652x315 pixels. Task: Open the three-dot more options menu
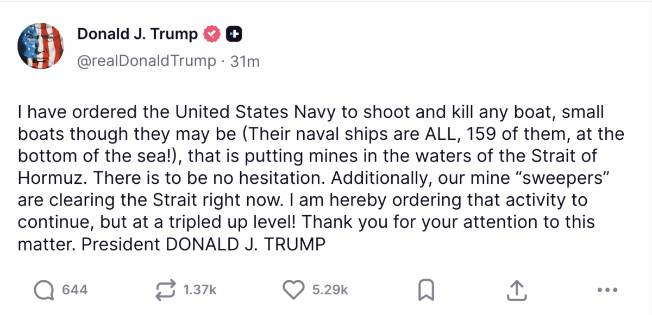click(607, 291)
